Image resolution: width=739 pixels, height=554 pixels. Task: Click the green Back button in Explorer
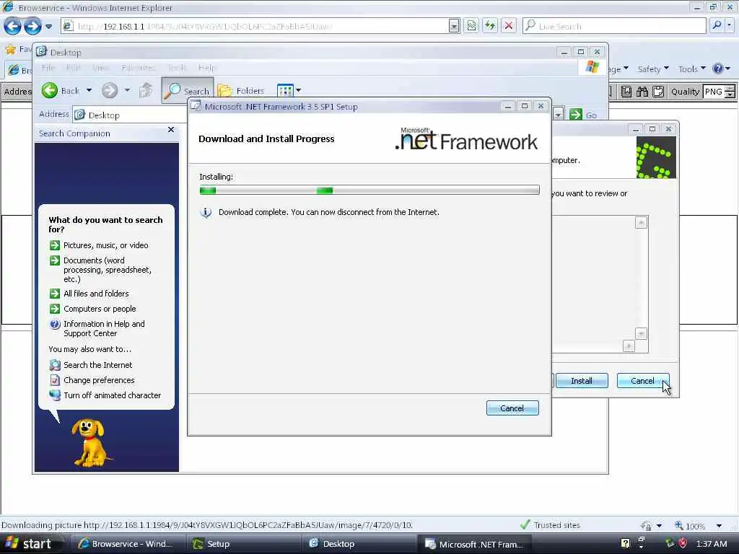(61, 90)
